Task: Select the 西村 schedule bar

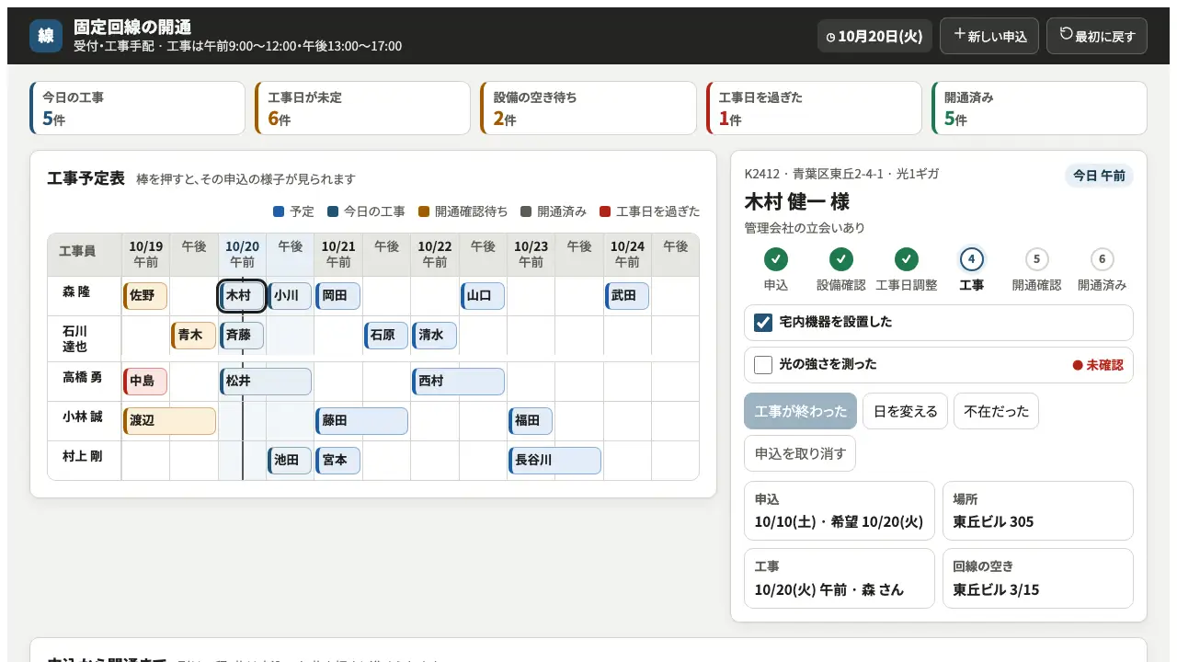Action: click(x=458, y=382)
